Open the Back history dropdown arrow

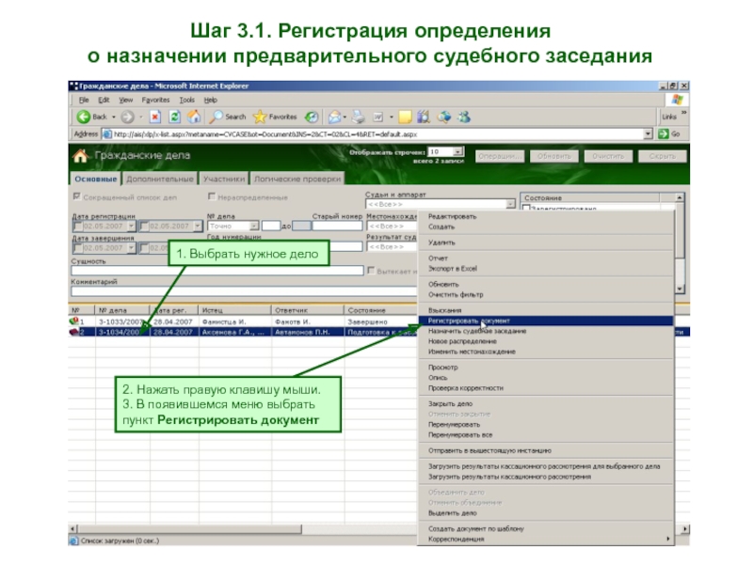click(114, 117)
